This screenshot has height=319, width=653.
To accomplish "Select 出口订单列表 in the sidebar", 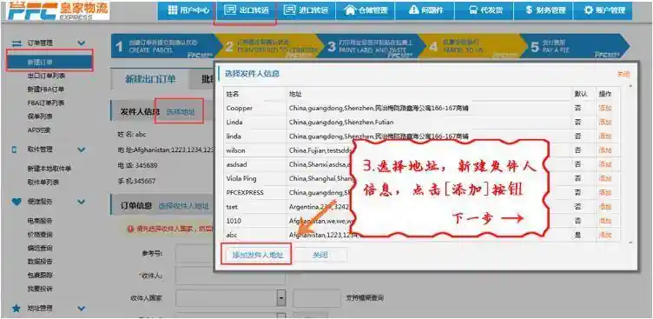I will click(x=46, y=76).
